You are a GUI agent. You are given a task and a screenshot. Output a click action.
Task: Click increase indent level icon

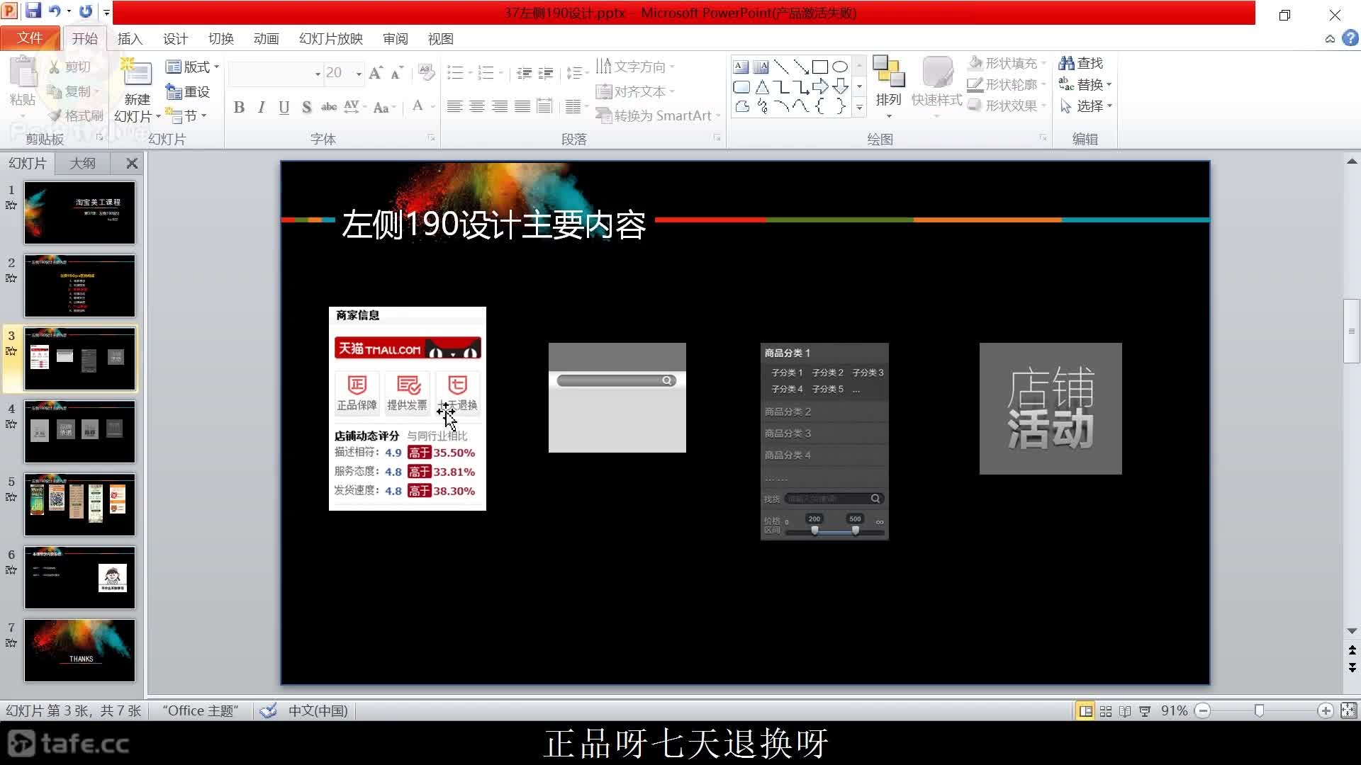click(546, 72)
